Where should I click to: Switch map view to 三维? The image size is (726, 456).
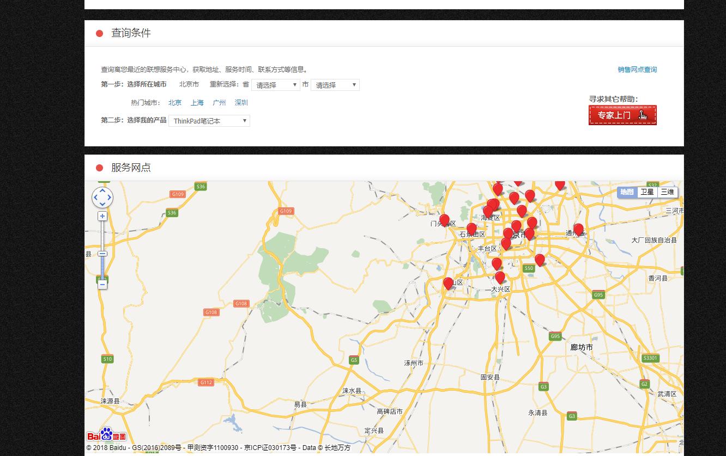click(x=667, y=192)
